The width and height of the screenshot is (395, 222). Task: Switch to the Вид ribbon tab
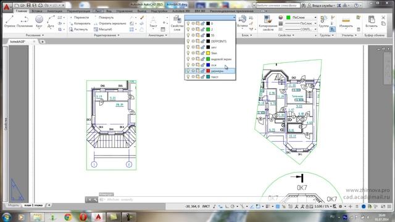point(109,11)
